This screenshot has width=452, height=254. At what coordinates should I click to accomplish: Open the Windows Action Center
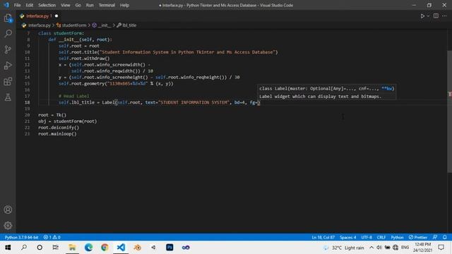click(x=441, y=248)
